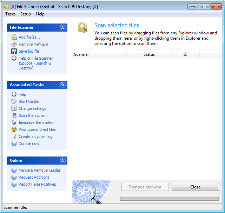This screenshot has width=225, height=213.
Task: Click the Add file(s) folder icon
Action: click(x=14, y=37)
